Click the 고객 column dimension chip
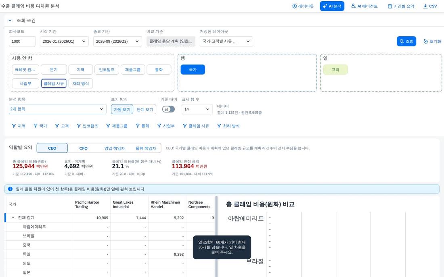The width and height of the screenshot is (444, 277). [x=335, y=70]
